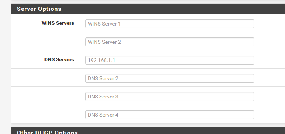285x134 pixels.
Task: Click the DNS Server 2 input field
Action: [x=170, y=78]
